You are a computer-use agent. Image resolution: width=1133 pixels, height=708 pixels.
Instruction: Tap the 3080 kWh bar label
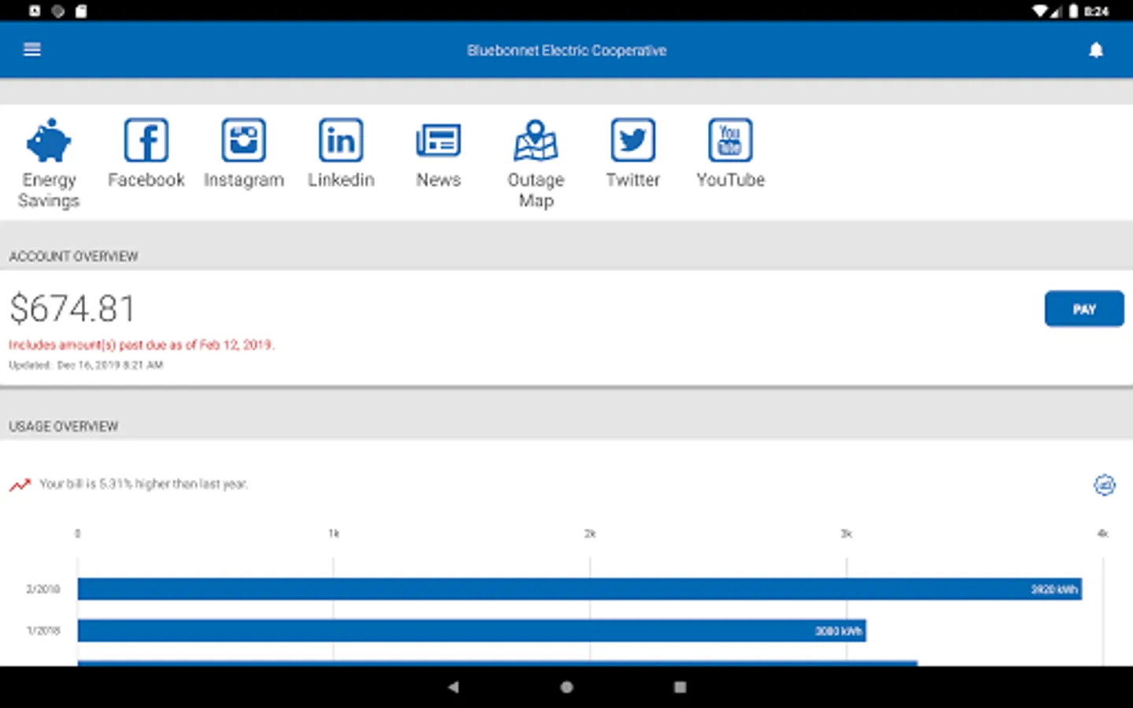(x=839, y=631)
